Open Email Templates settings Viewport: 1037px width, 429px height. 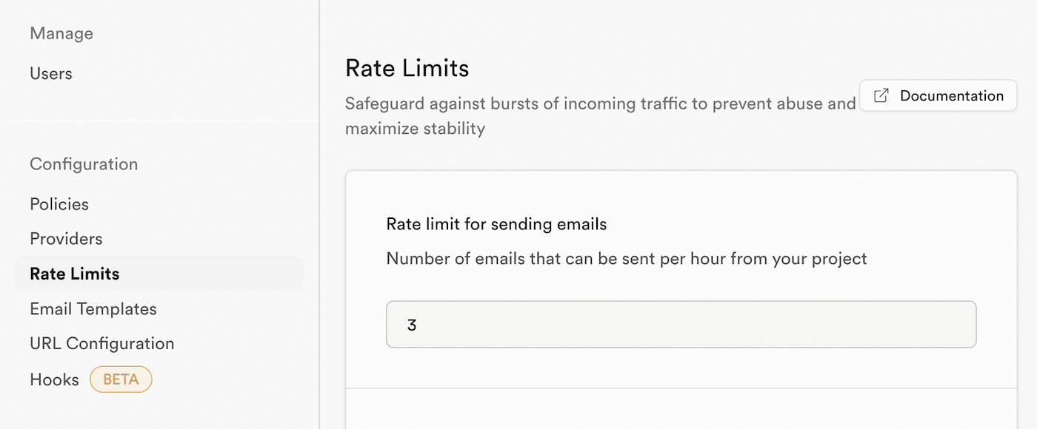tap(93, 308)
